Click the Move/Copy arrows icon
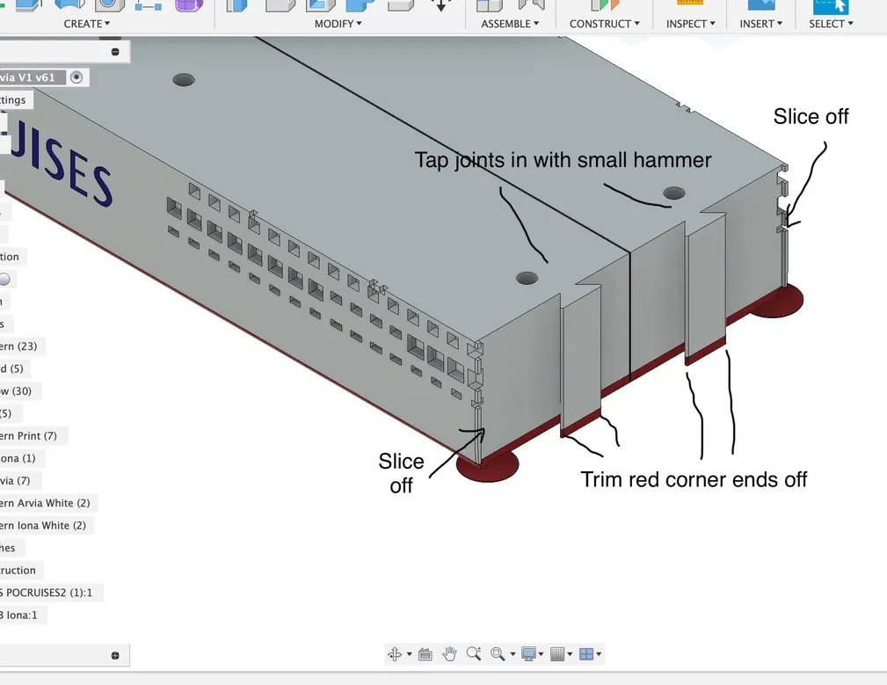This screenshot has height=685, width=887. click(440, 5)
